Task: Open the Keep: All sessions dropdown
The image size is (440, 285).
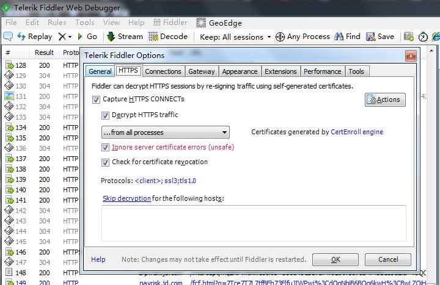Action: click(x=235, y=37)
